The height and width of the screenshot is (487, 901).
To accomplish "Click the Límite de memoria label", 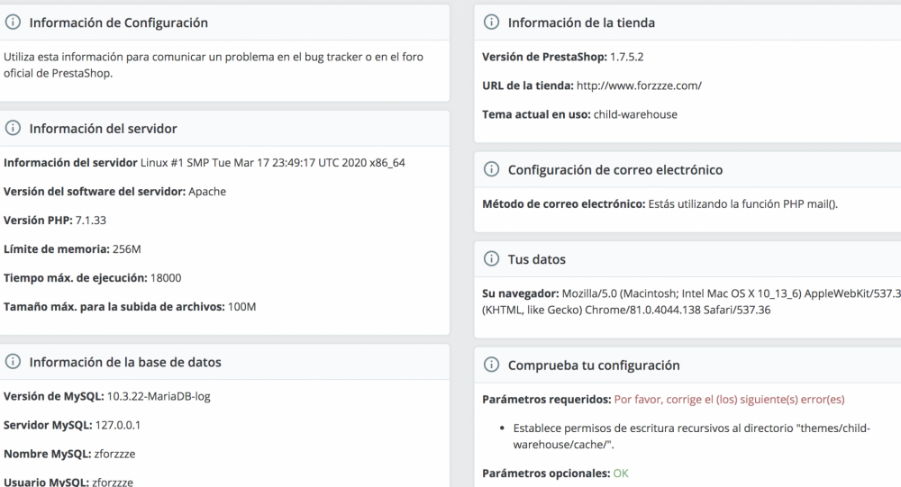I will pyautogui.click(x=56, y=248).
